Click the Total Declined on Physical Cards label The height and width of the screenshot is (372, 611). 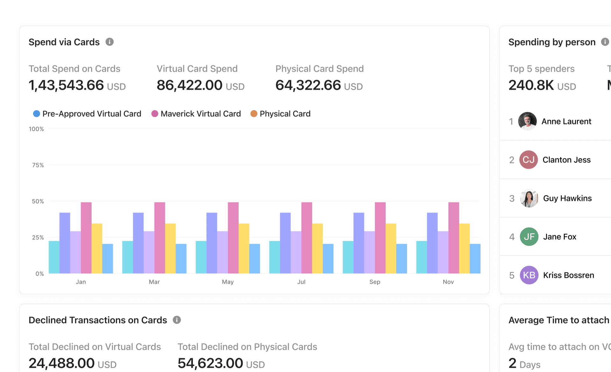coord(247,347)
